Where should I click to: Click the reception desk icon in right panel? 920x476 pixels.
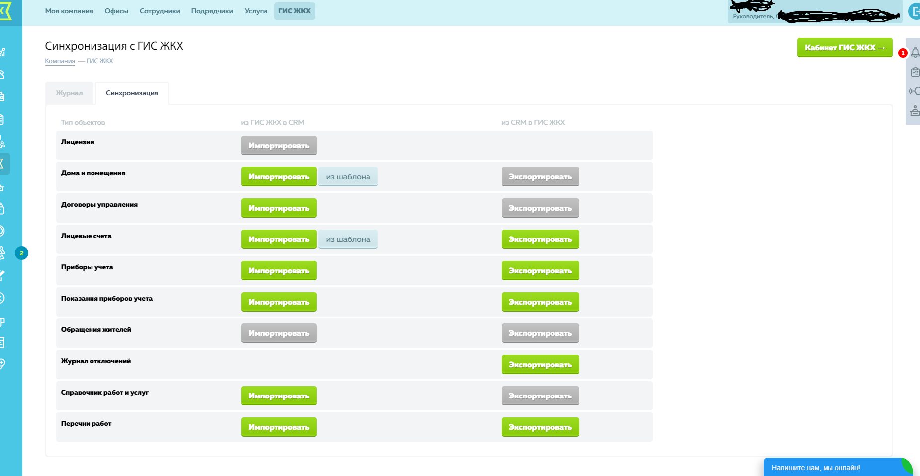(914, 111)
